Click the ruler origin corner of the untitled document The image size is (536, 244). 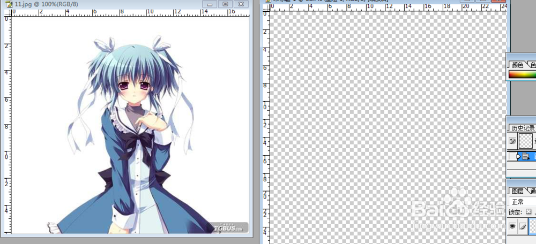266,7
